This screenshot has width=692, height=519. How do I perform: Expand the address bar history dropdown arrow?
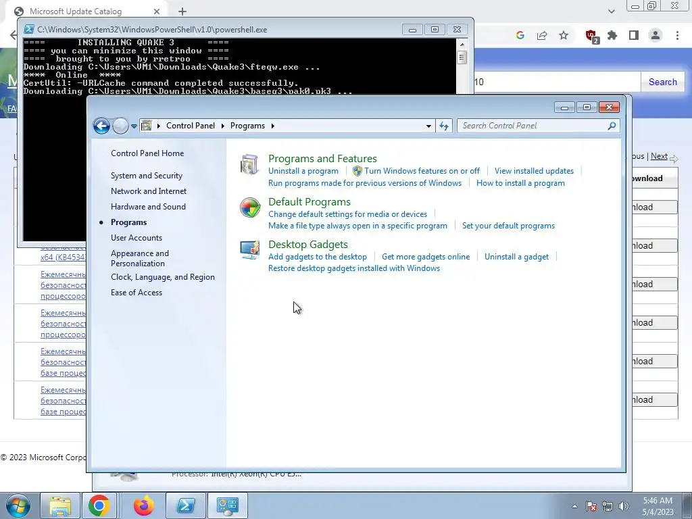point(428,126)
